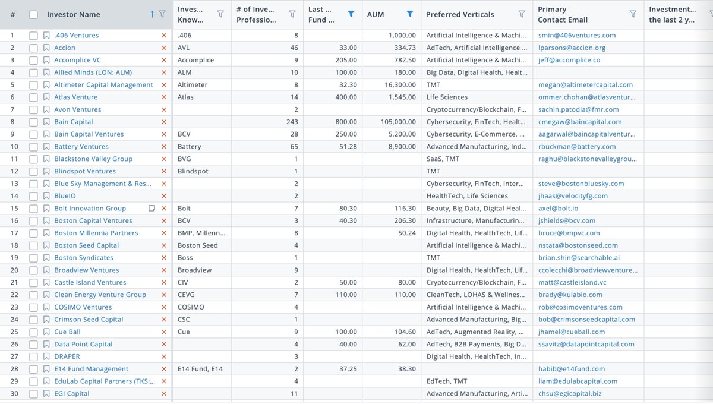Open Boston Syndicates investor link

tap(84, 258)
